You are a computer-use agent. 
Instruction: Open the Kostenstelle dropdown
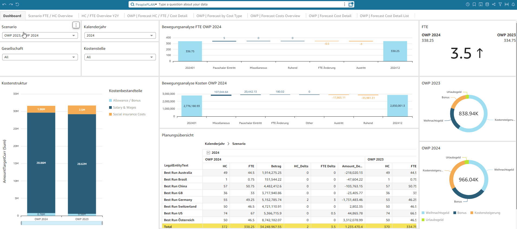[x=120, y=57]
